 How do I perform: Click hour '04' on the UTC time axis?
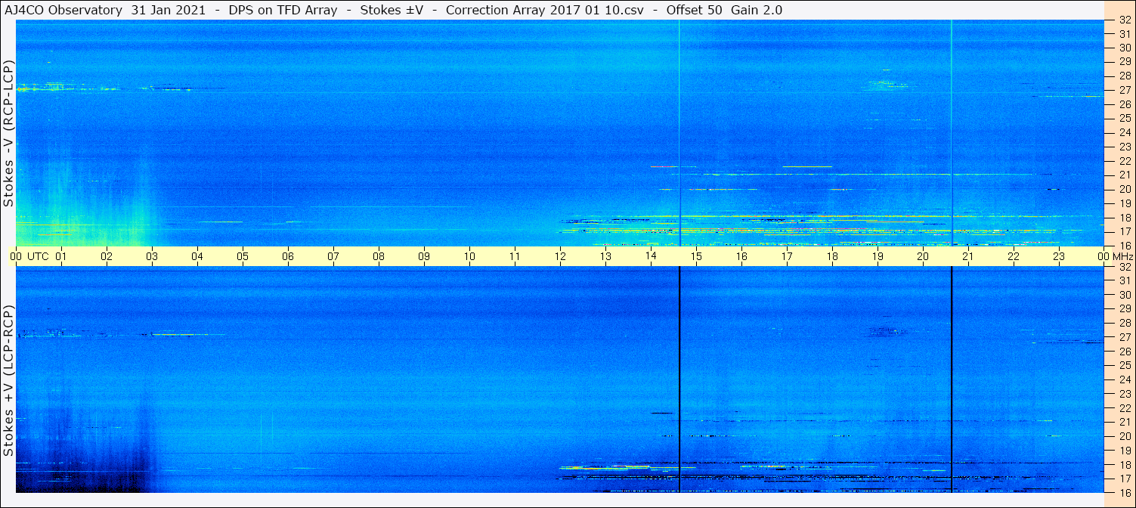(197, 256)
